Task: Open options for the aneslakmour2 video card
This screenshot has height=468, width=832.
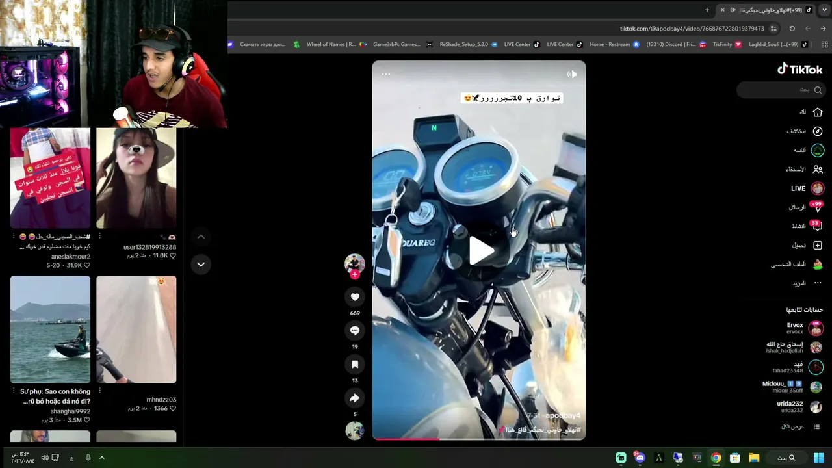Action: tap(14, 237)
